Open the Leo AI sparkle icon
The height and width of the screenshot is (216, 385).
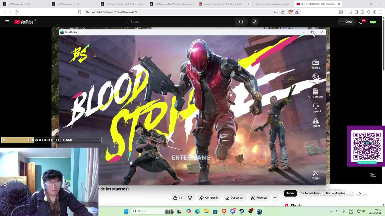click(x=368, y=12)
